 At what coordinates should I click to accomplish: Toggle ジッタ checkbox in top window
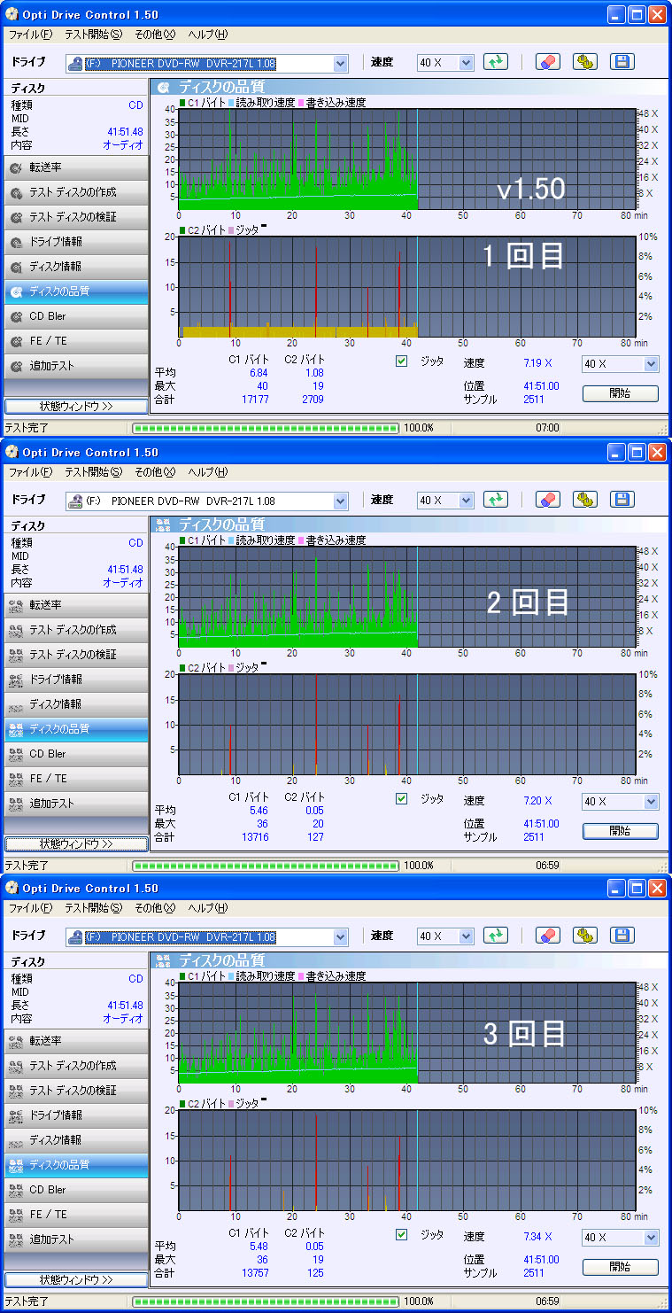point(401,361)
